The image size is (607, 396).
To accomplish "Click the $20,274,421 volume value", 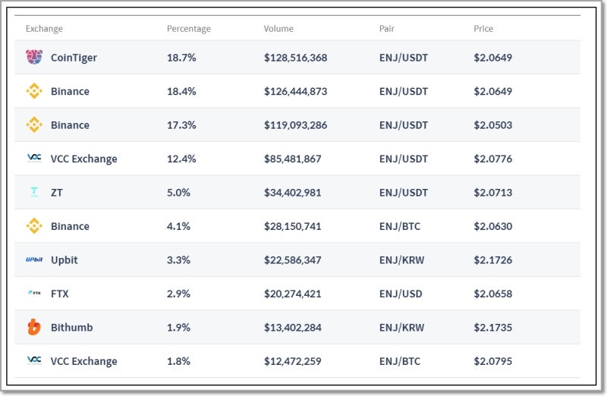I will pos(293,294).
